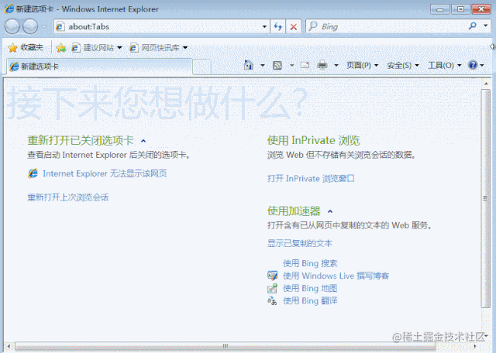
Task: Click the Home page icon
Action: point(249,65)
